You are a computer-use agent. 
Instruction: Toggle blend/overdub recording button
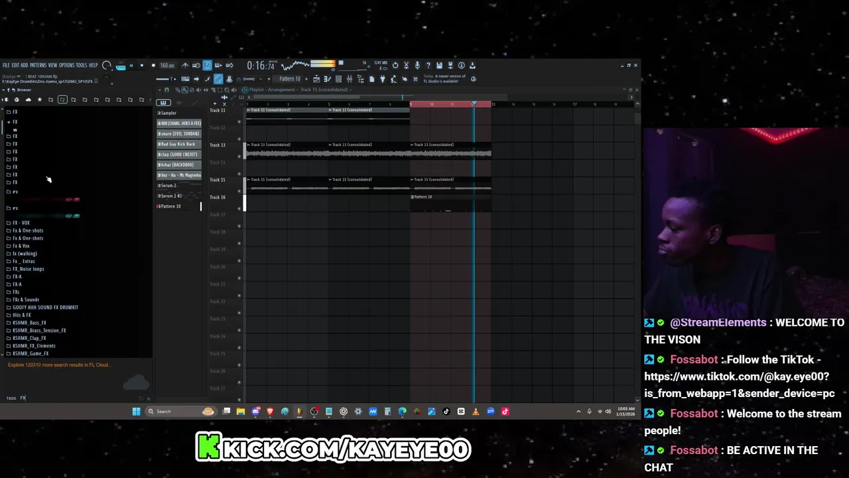pyautogui.click(x=218, y=65)
